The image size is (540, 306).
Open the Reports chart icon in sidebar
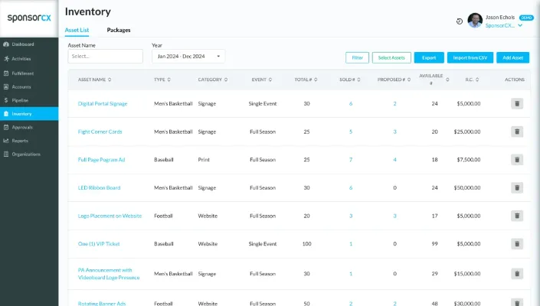coord(6,141)
